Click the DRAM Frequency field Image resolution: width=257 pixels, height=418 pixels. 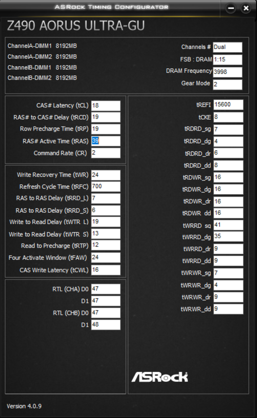tap(228, 72)
